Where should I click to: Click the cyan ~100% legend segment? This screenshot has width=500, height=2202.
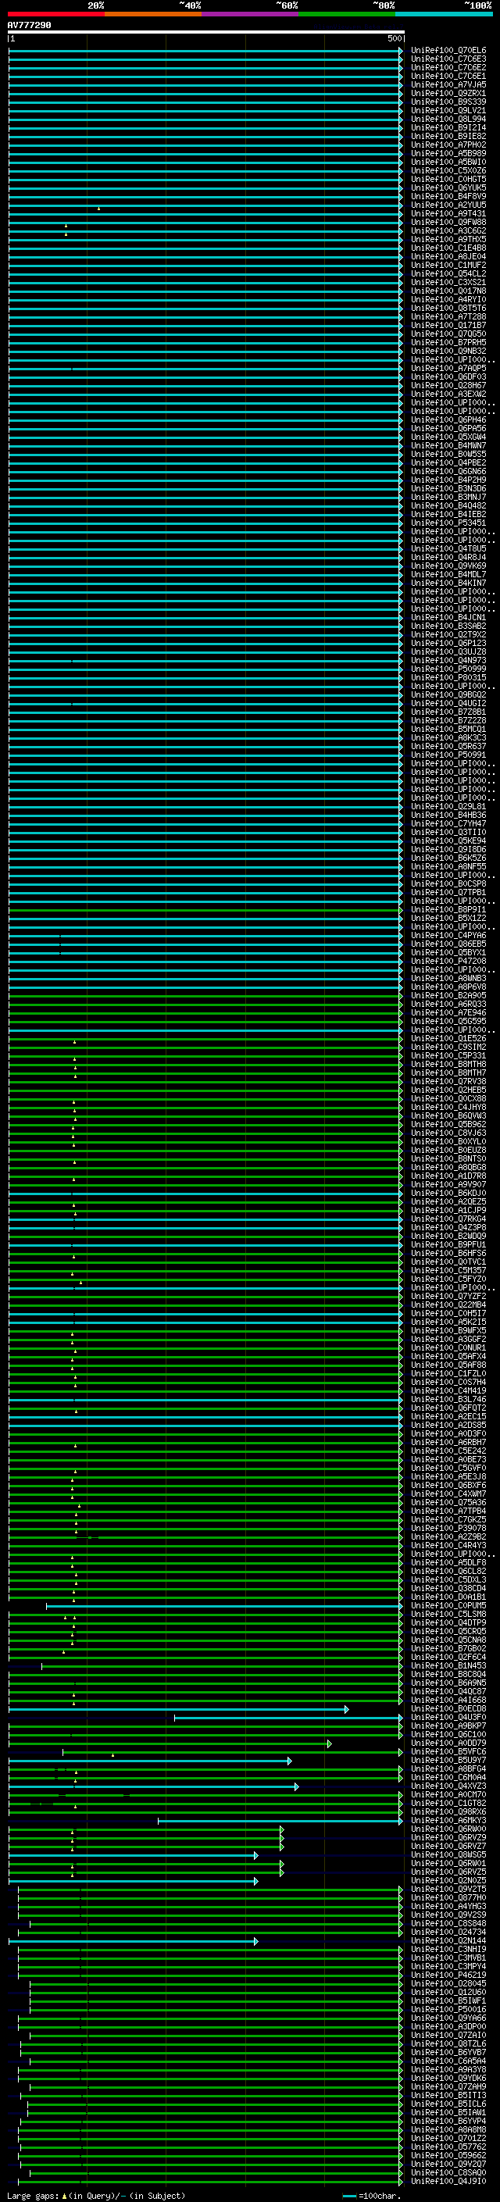[x=445, y=15]
